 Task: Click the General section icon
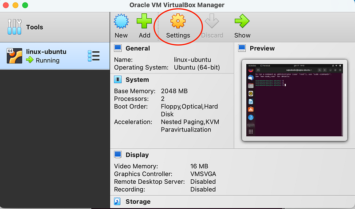coord(118,48)
